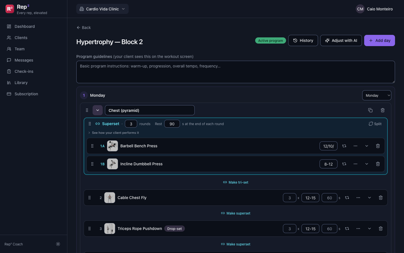Viewport: 404px width, 253px height.
Task: Duplicate the Chest (pyramid) block
Action: (x=370, y=110)
